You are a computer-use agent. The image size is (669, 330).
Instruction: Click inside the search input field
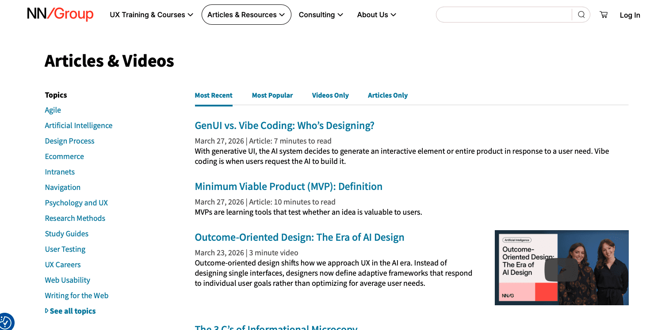tap(504, 14)
